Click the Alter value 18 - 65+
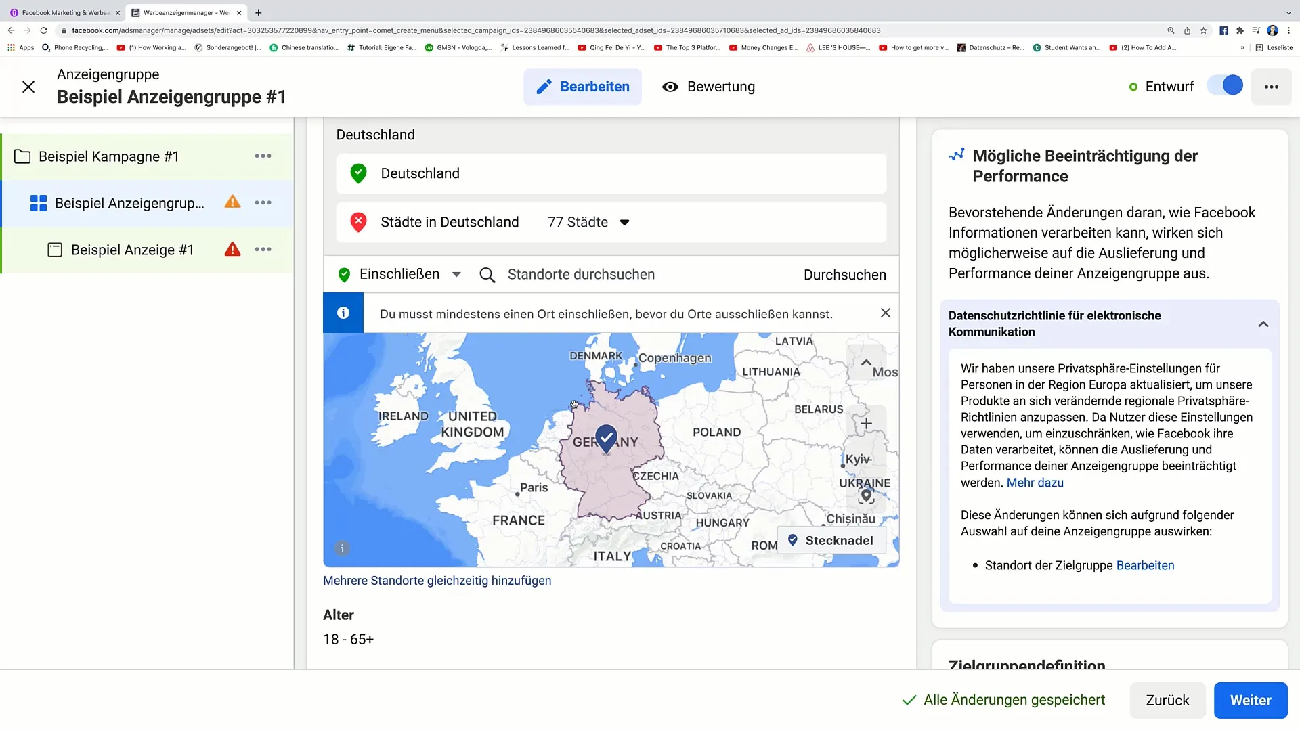 tap(348, 639)
